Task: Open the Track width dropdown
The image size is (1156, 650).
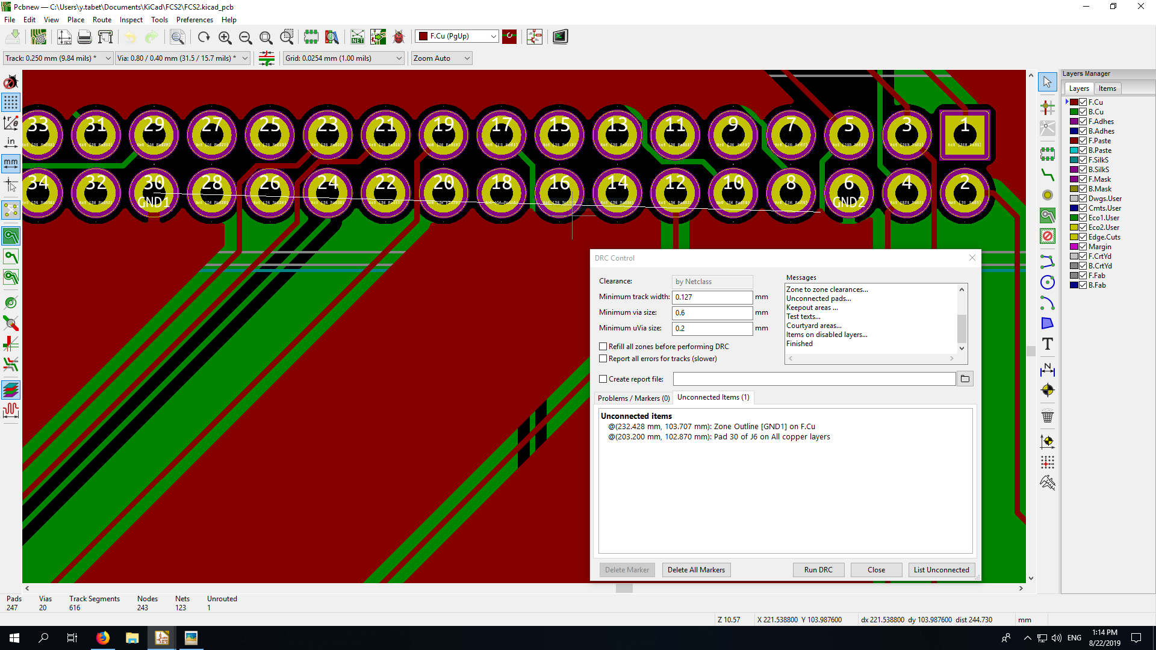Action: [x=58, y=58]
